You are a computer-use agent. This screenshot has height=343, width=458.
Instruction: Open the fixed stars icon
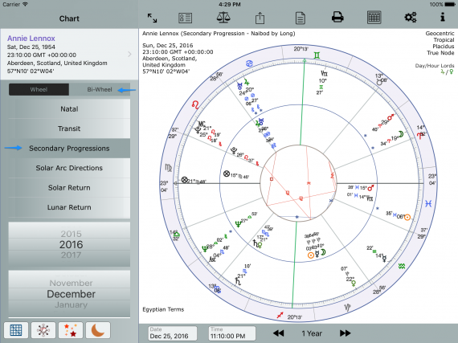tap(71, 330)
